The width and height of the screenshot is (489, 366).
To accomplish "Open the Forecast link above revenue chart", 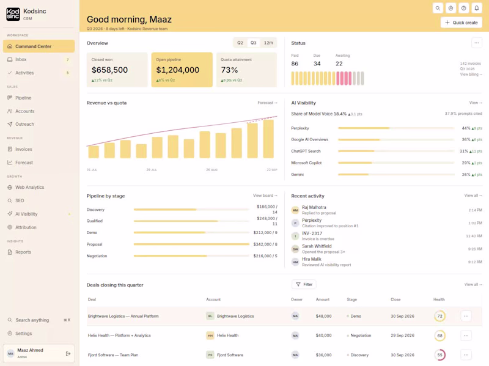I will coord(267,103).
